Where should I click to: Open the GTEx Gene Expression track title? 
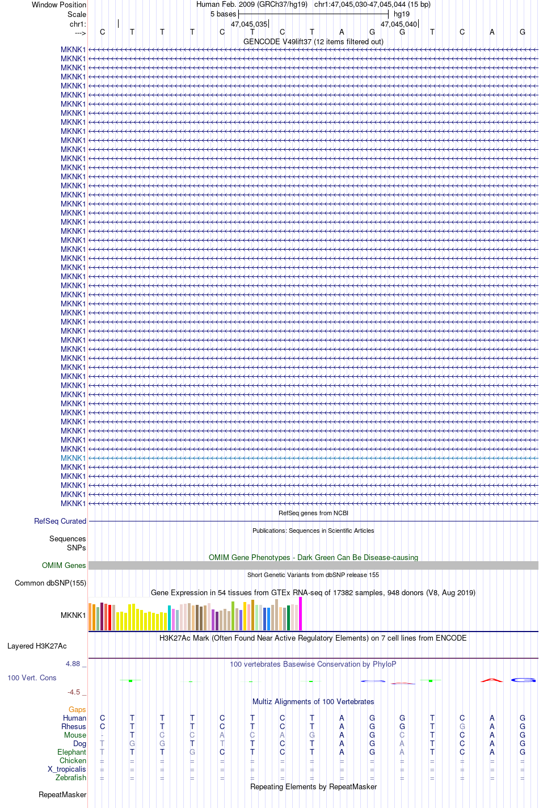pos(313,592)
